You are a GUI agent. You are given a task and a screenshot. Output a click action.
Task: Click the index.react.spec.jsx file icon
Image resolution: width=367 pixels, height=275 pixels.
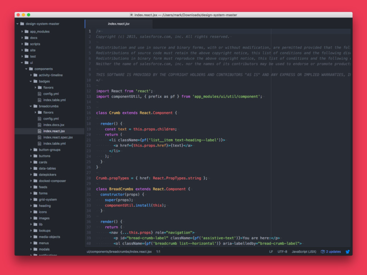tap(39, 137)
